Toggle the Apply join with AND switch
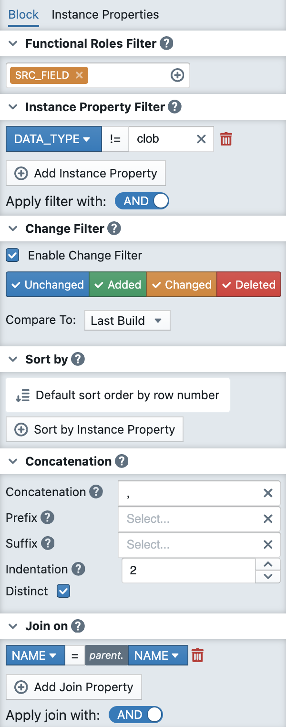This screenshot has height=727, width=286. click(136, 715)
